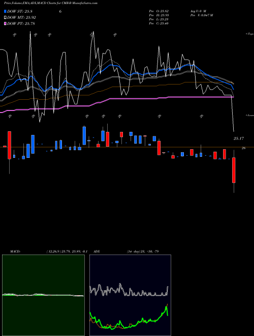Viewport: 254px width, 336px height.
Task: Click the 25.17 last price label
Action: click(239, 138)
